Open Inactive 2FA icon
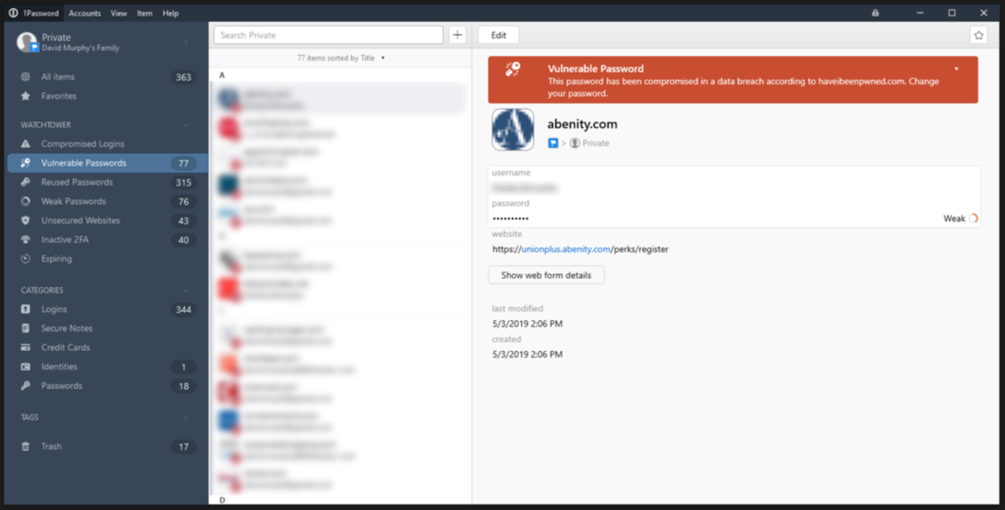This screenshot has width=1005, height=510. tap(26, 239)
